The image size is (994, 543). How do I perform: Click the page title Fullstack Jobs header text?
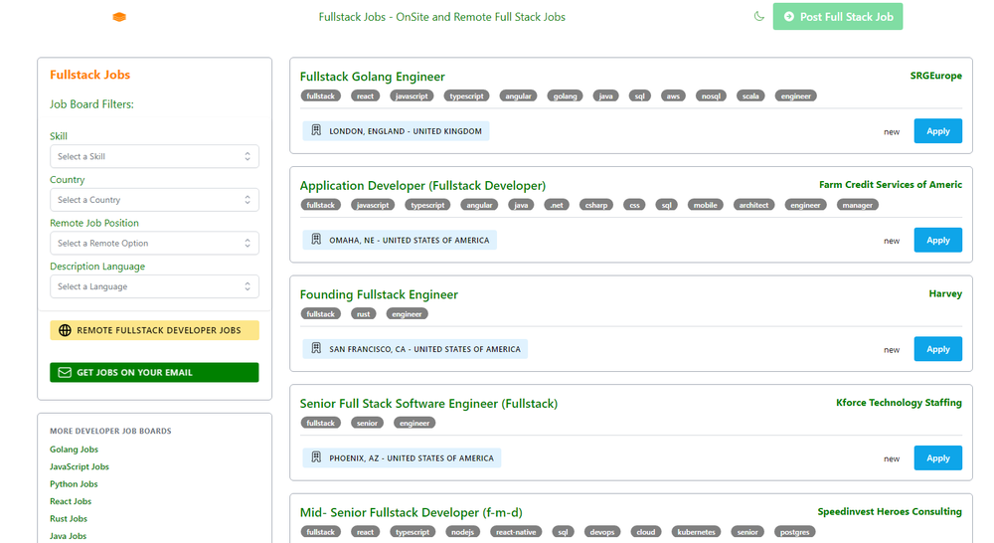pos(442,17)
